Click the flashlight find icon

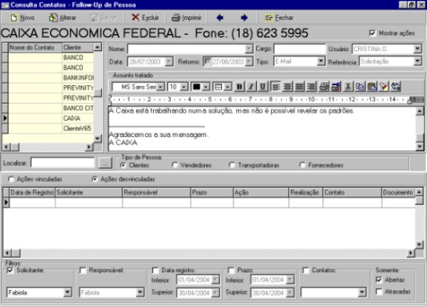[384, 87]
